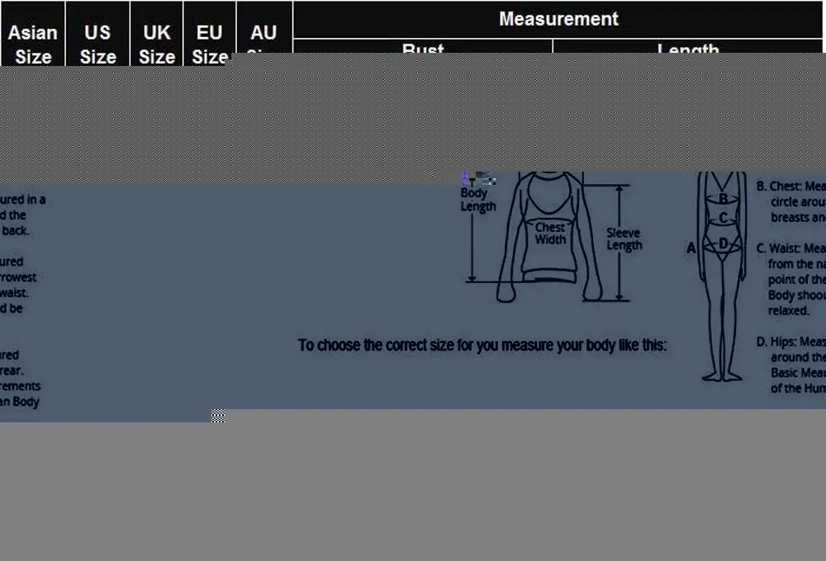This screenshot has height=561, width=826.
Task: Click letter B on the body figure
Action: [724, 199]
